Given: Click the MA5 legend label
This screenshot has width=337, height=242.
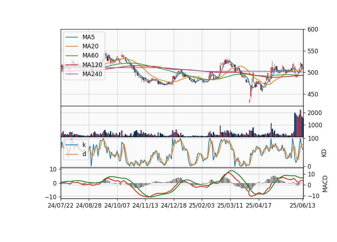Looking at the screenshot, I should click(88, 37).
